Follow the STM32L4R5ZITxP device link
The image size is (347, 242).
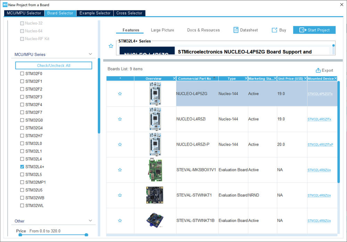click(x=320, y=145)
